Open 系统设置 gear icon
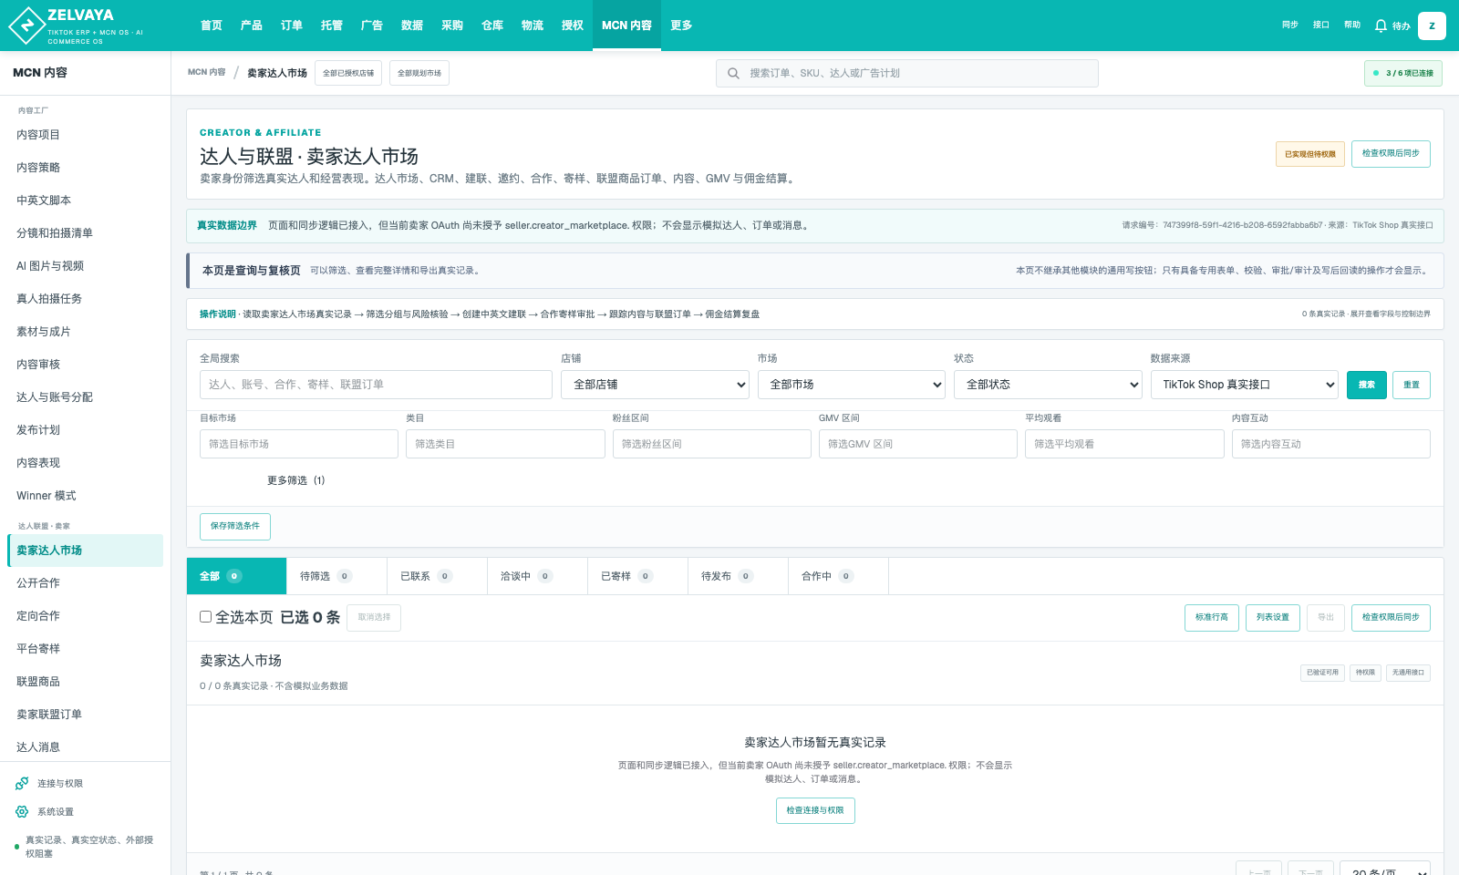 pyautogui.click(x=22, y=811)
